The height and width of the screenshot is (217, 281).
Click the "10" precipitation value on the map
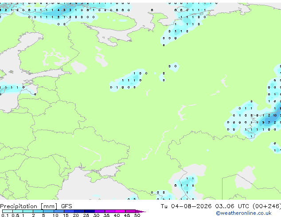click(275, 116)
